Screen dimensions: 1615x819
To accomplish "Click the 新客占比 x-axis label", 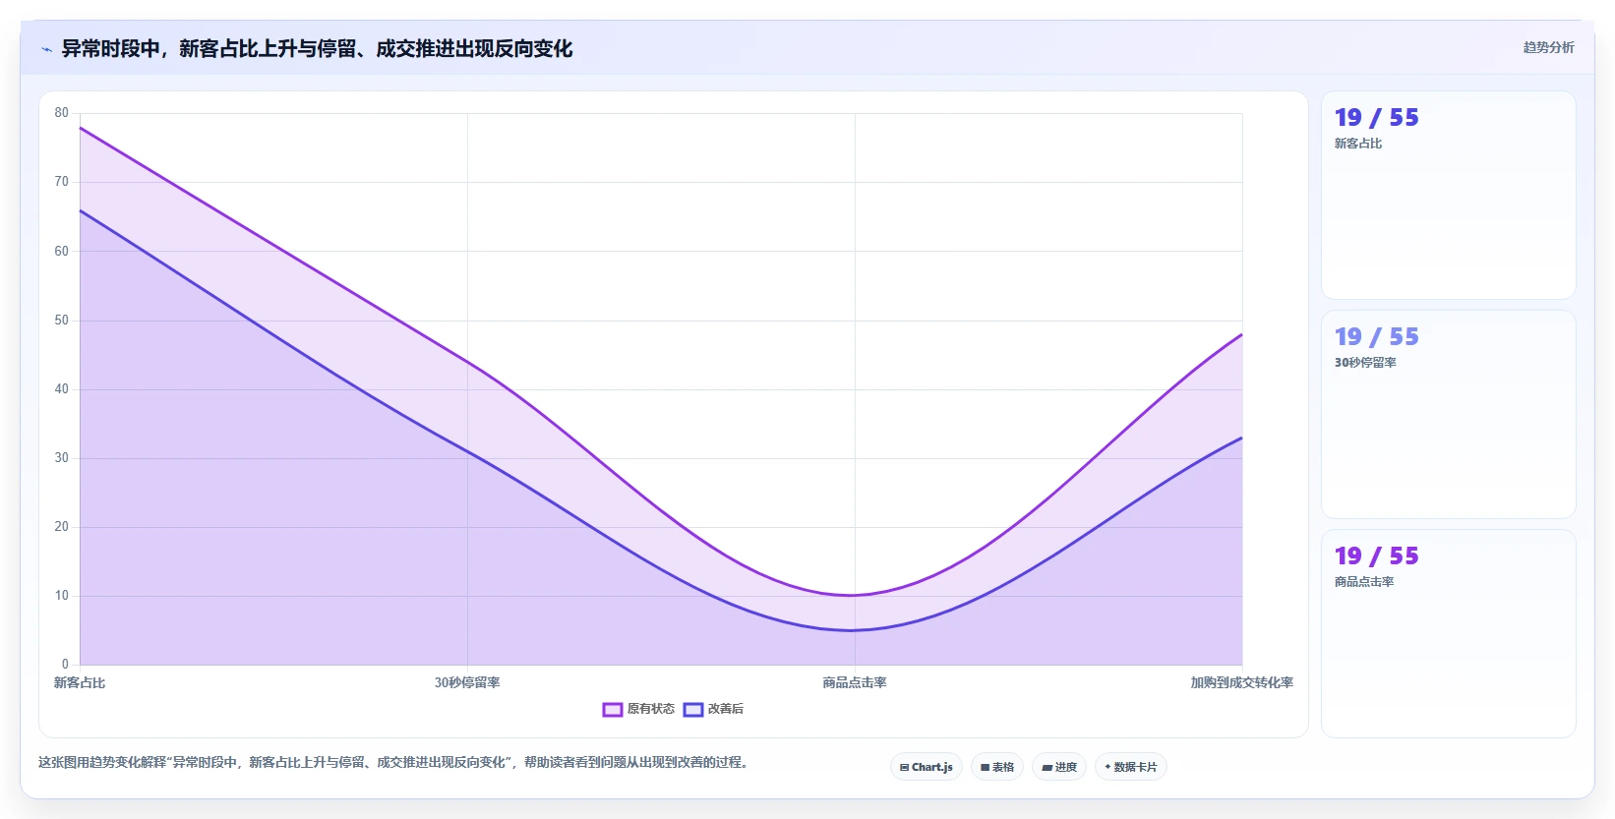I will (x=80, y=682).
